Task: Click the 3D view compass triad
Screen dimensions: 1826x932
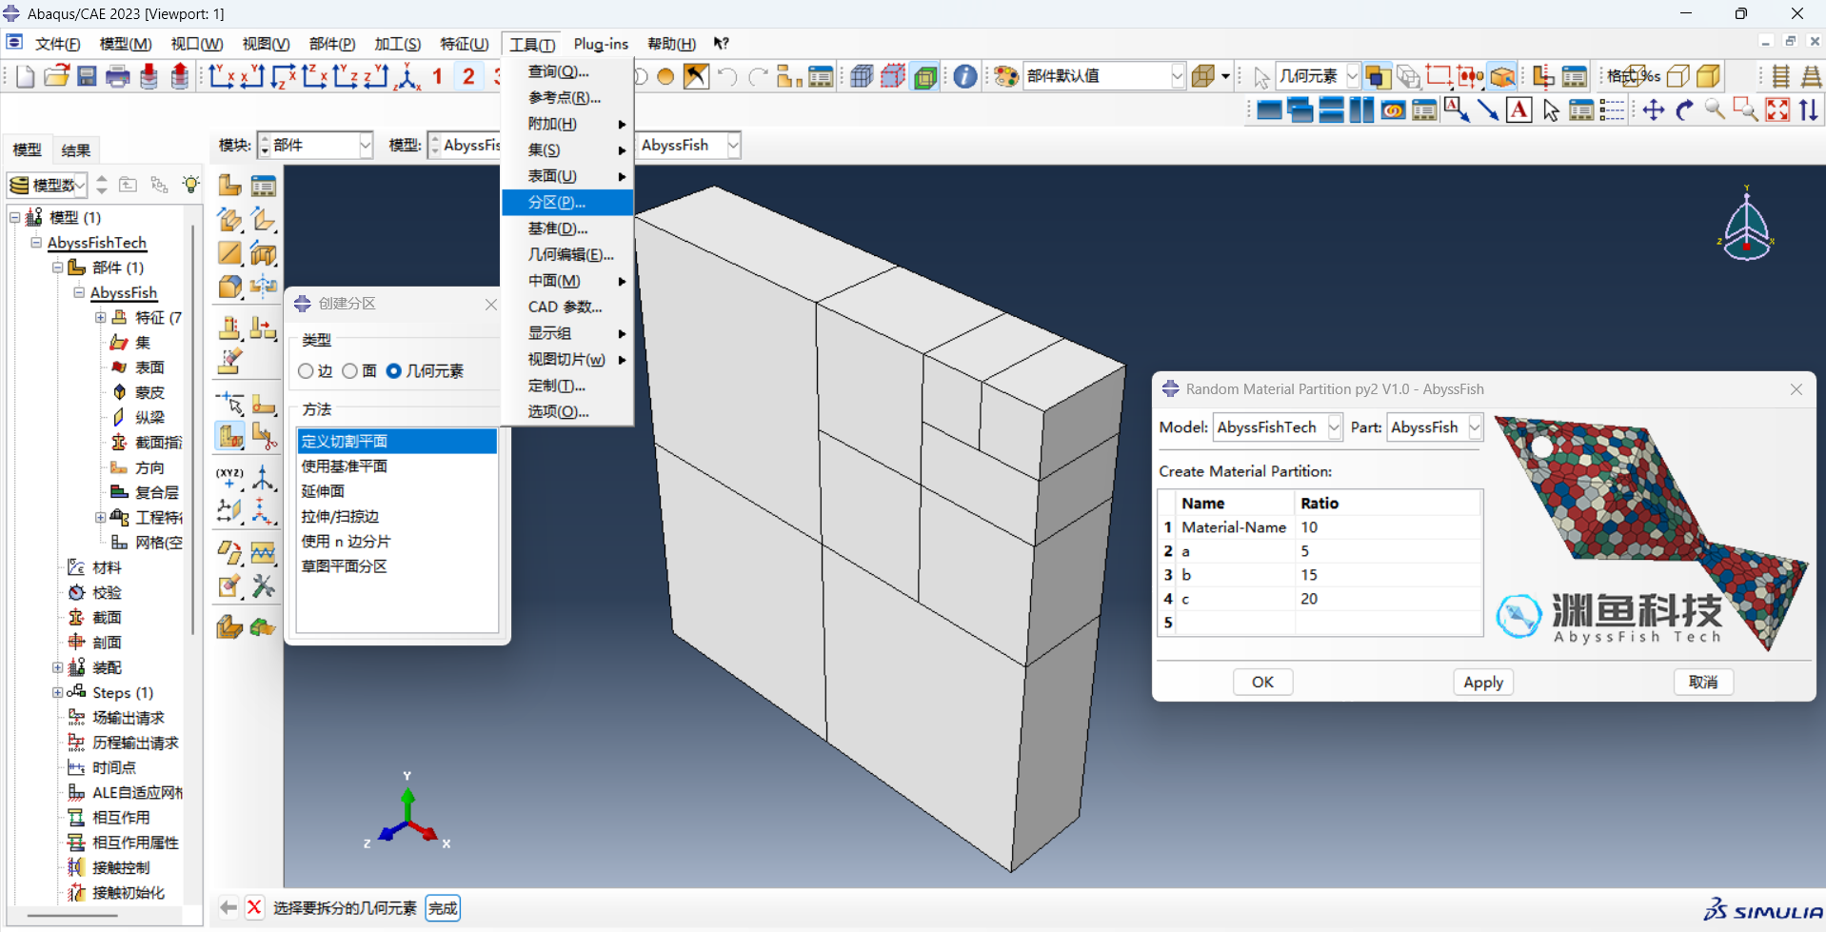Action: (1747, 225)
